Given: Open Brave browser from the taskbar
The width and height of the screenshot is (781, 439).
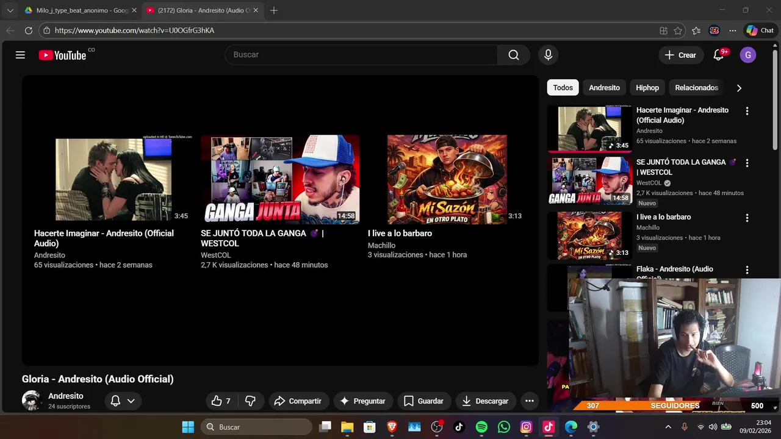Looking at the screenshot, I should tap(392, 427).
